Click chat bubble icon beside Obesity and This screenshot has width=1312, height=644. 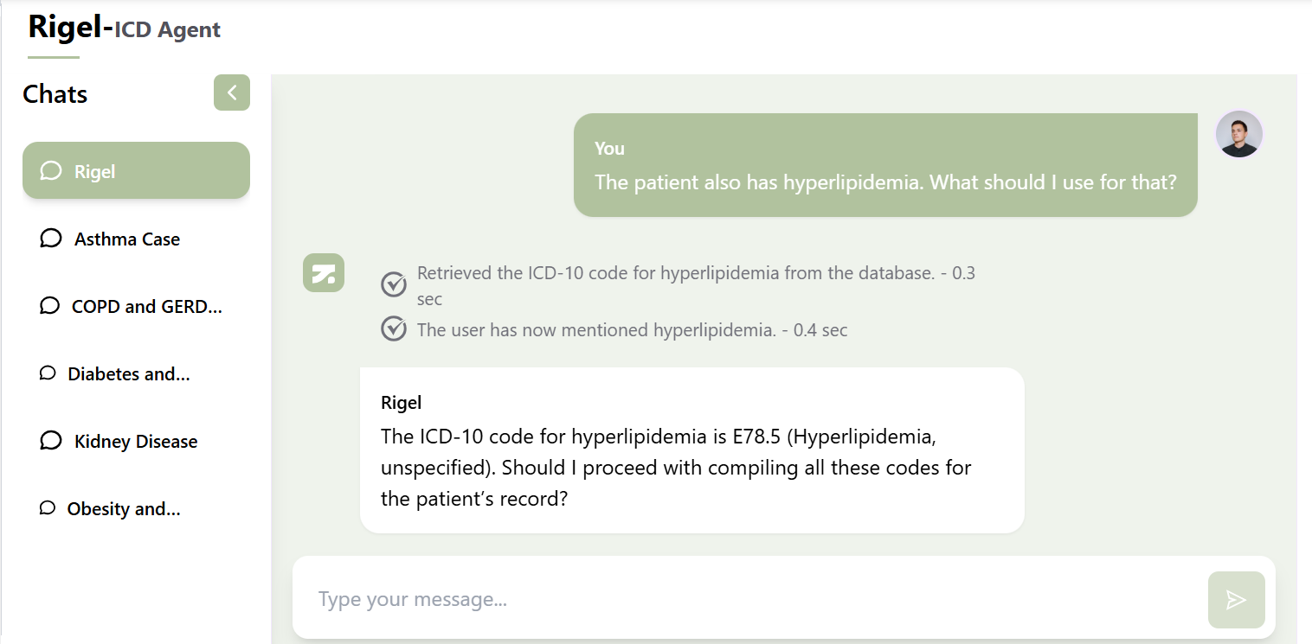[48, 508]
